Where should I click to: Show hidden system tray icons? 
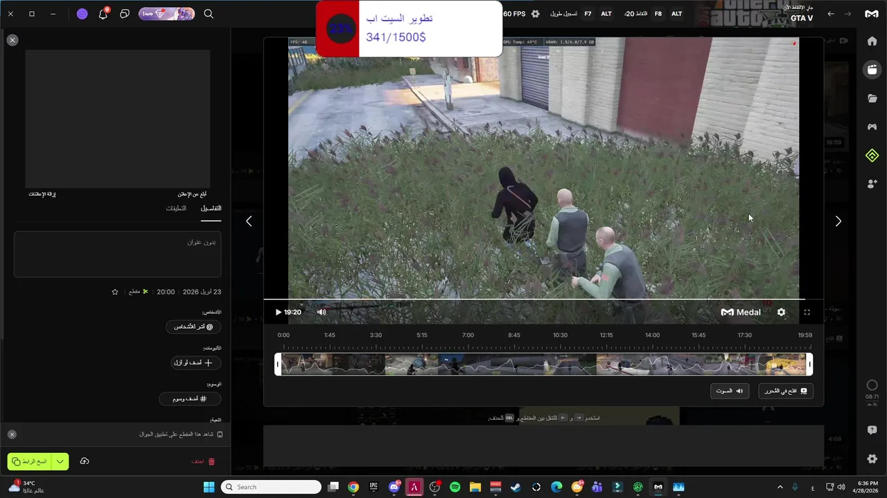780,487
